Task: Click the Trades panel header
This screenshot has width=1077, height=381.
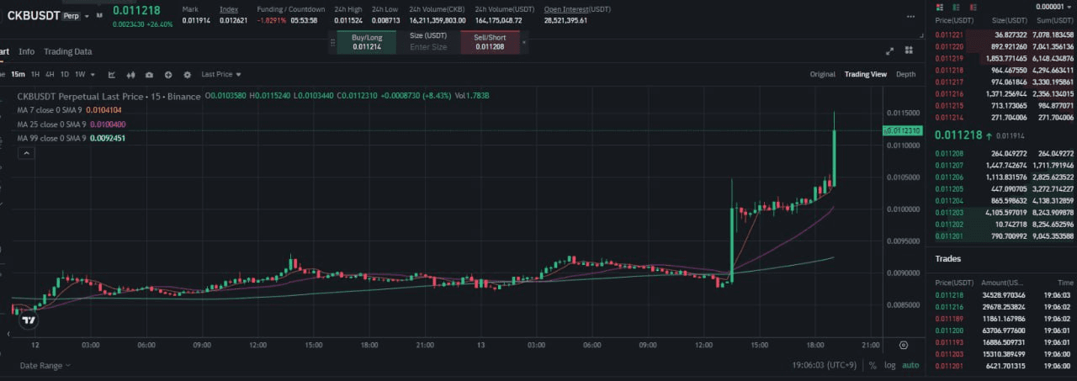Action: coord(947,258)
